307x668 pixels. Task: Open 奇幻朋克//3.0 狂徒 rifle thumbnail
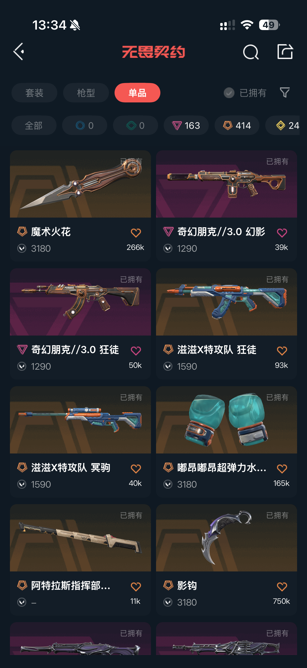point(80,302)
